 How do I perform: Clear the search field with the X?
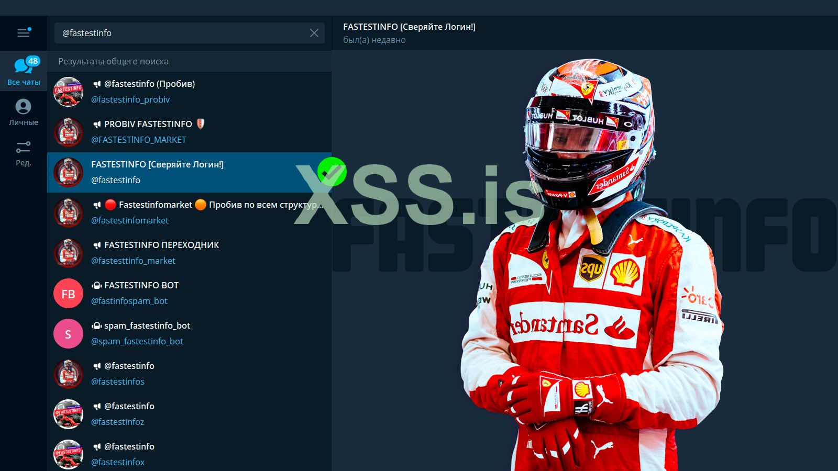click(x=314, y=33)
